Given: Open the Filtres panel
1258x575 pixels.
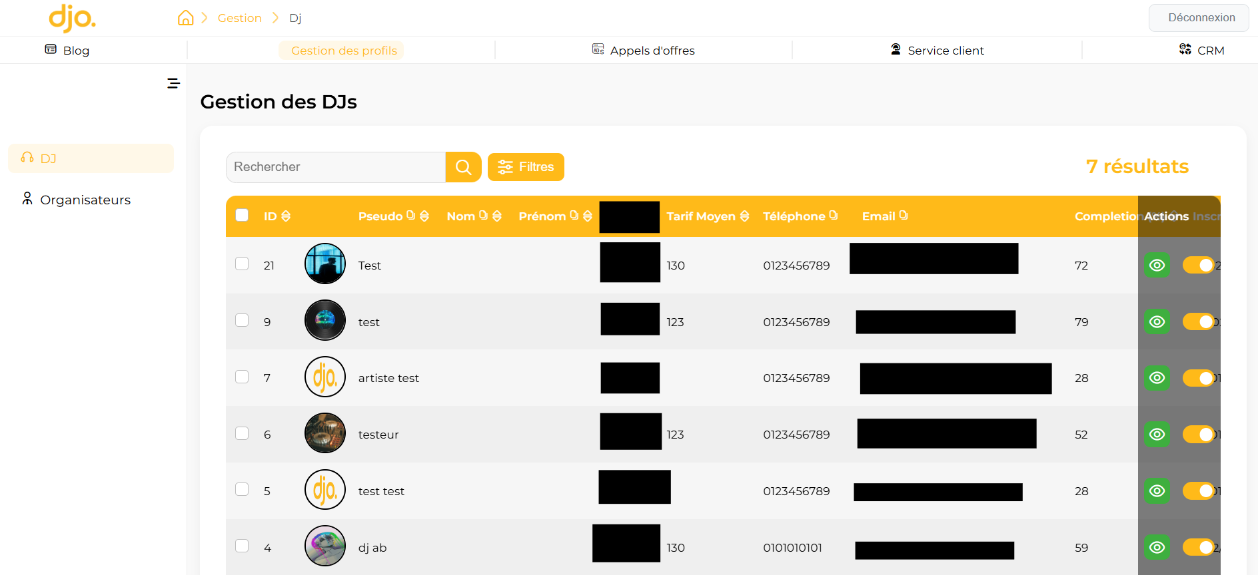Looking at the screenshot, I should [x=526, y=167].
